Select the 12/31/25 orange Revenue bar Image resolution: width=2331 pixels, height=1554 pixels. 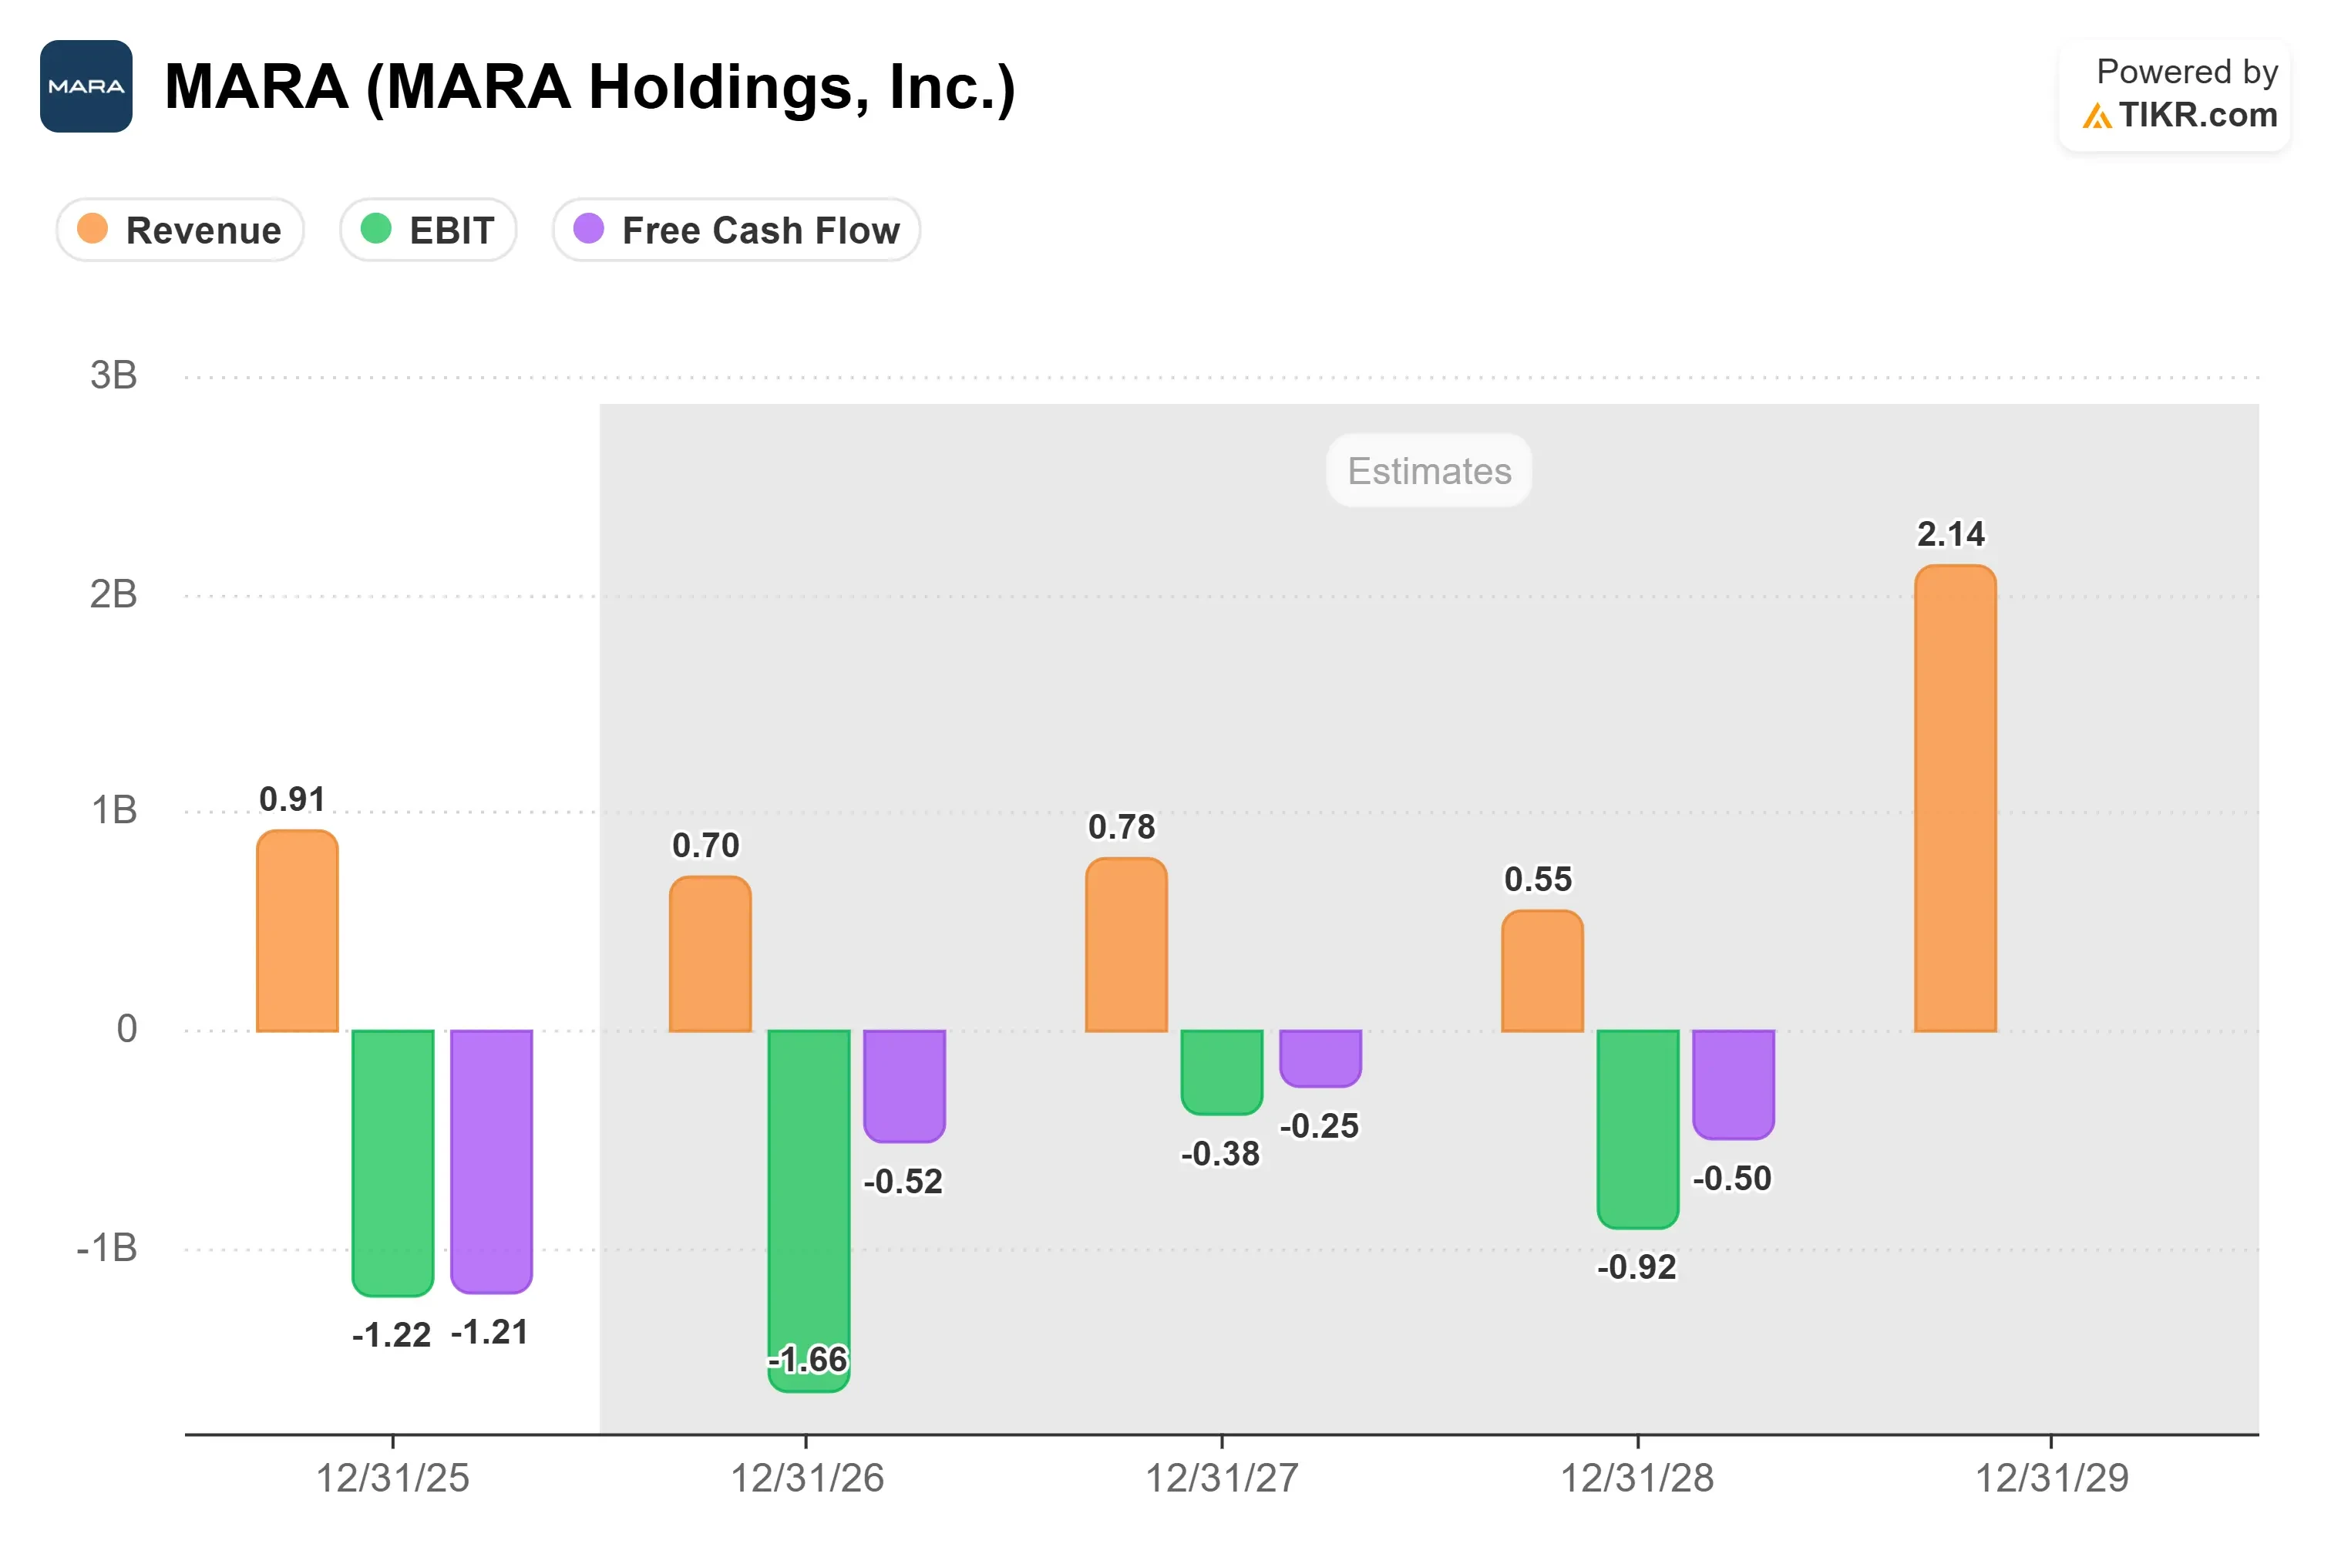coord(298,932)
